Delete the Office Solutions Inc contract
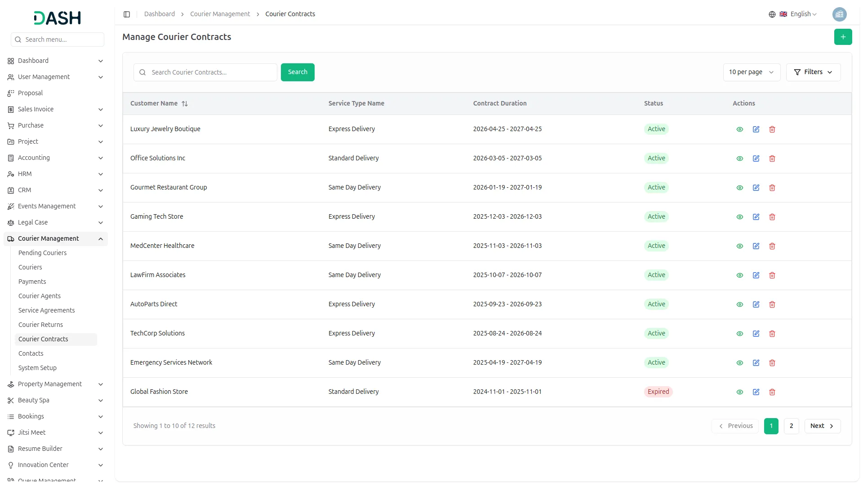The image size is (863, 485). [x=772, y=159]
